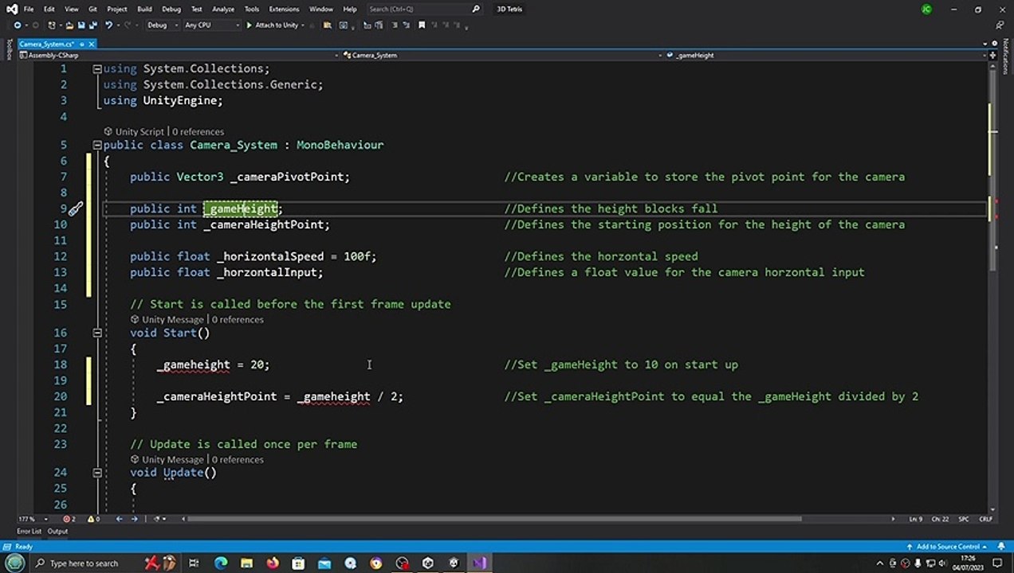The width and height of the screenshot is (1014, 573).
Task: Open the Unity Hub taskbar icon
Action: tap(427, 563)
